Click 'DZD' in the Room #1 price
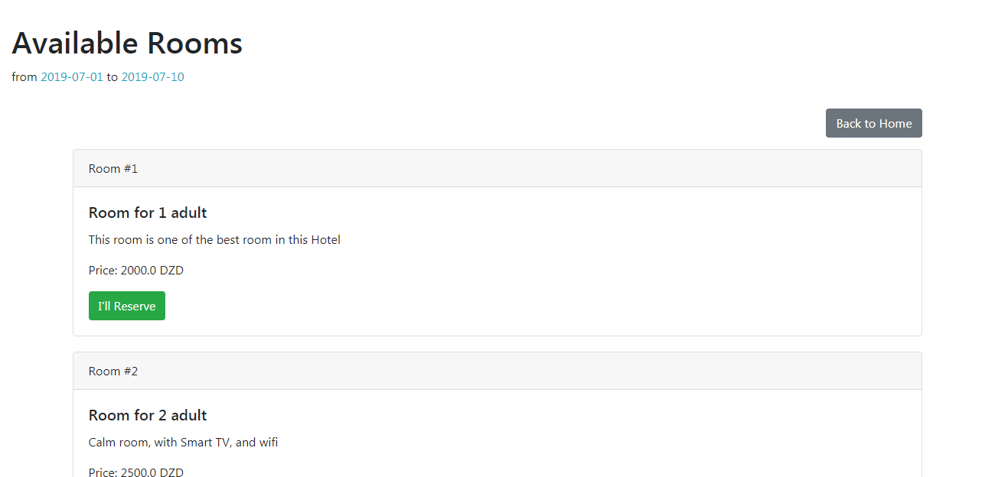The image size is (1008, 477). click(x=171, y=271)
